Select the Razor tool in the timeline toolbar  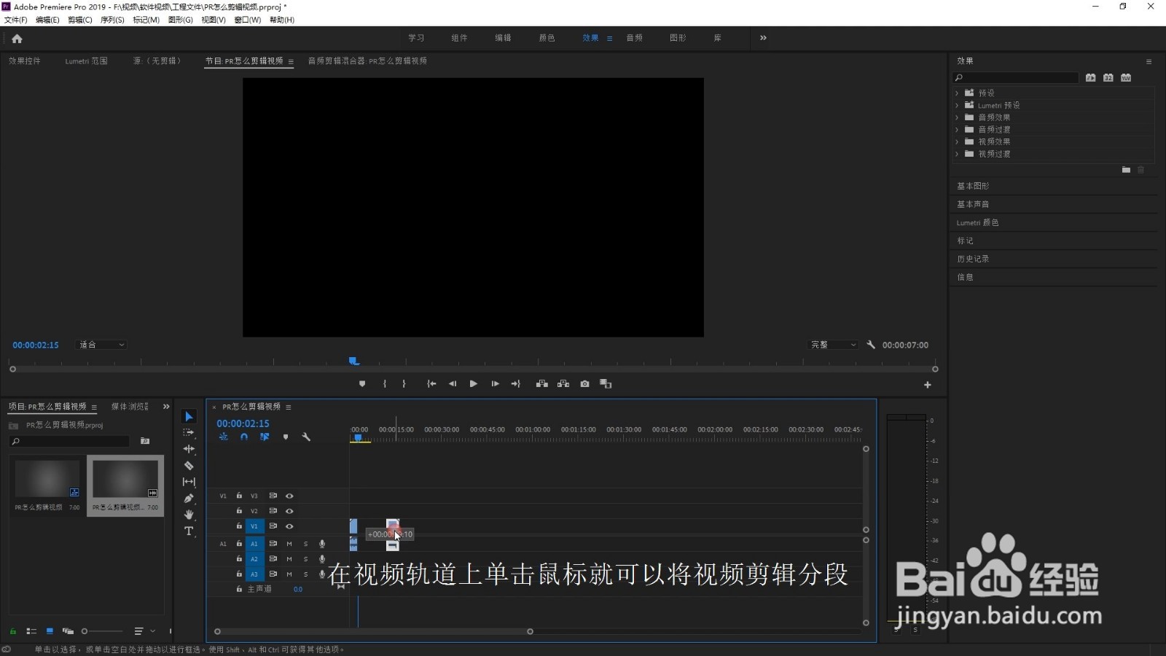(x=189, y=466)
